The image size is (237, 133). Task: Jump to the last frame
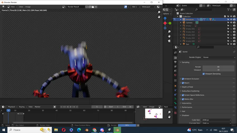pyautogui.click(x=77, y=107)
